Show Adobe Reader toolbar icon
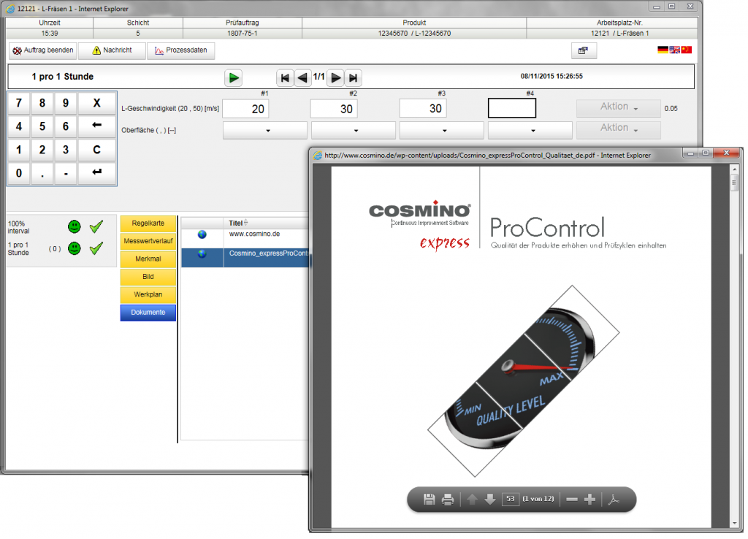The image size is (748, 539). click(x=614, y=500)
